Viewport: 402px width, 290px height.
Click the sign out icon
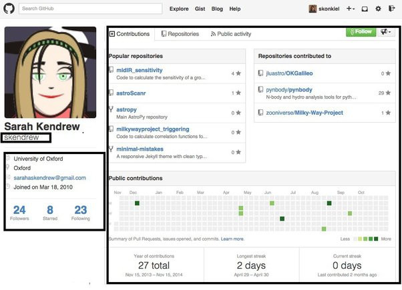(x=391, y=9)
